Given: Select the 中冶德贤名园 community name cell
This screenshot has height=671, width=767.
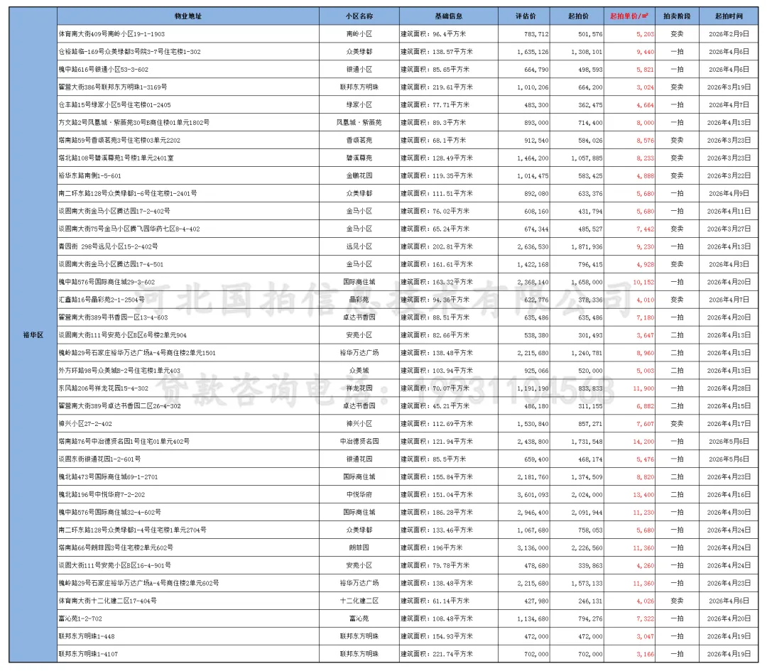Looking at the screenshot, I should coord(359,441).
